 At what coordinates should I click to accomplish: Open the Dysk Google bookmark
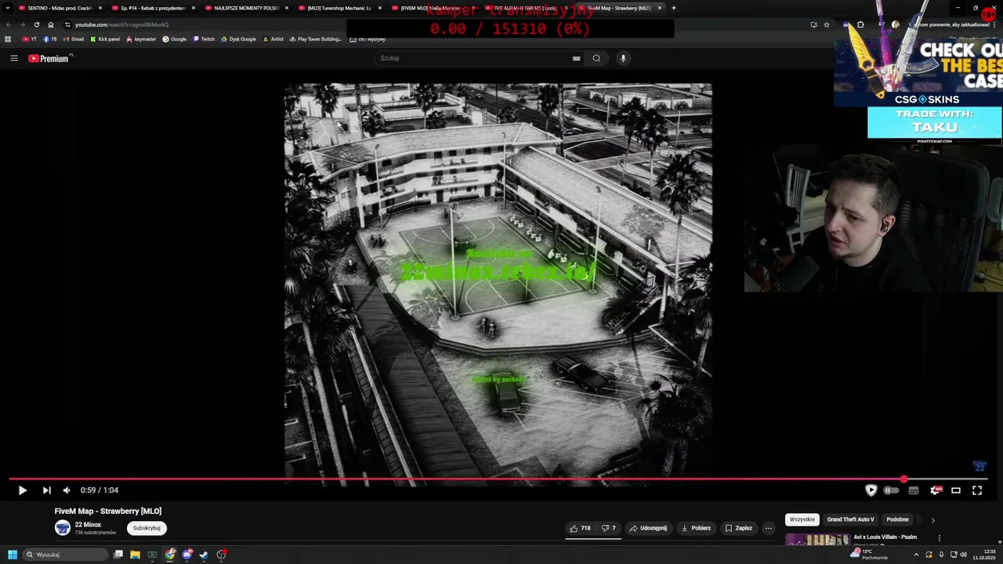238,39
